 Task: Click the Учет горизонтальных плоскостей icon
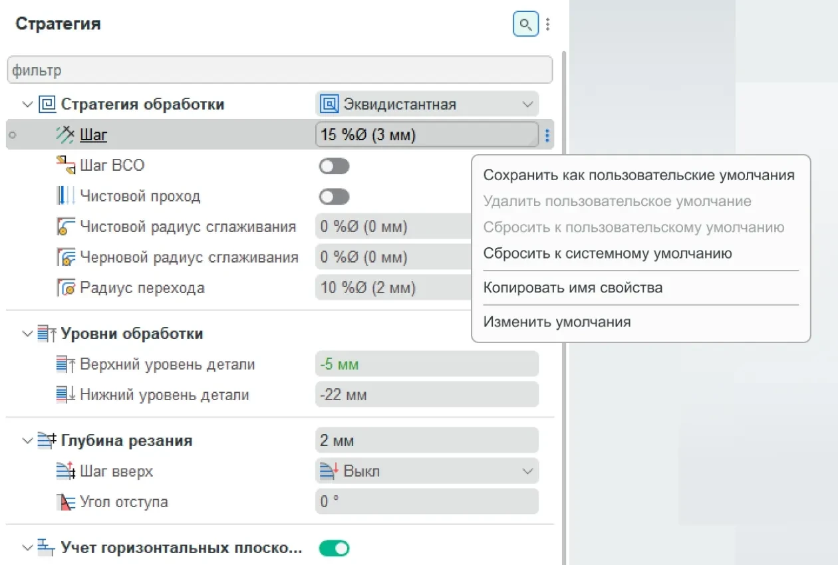pyautogui.click(x=47, y=548)
